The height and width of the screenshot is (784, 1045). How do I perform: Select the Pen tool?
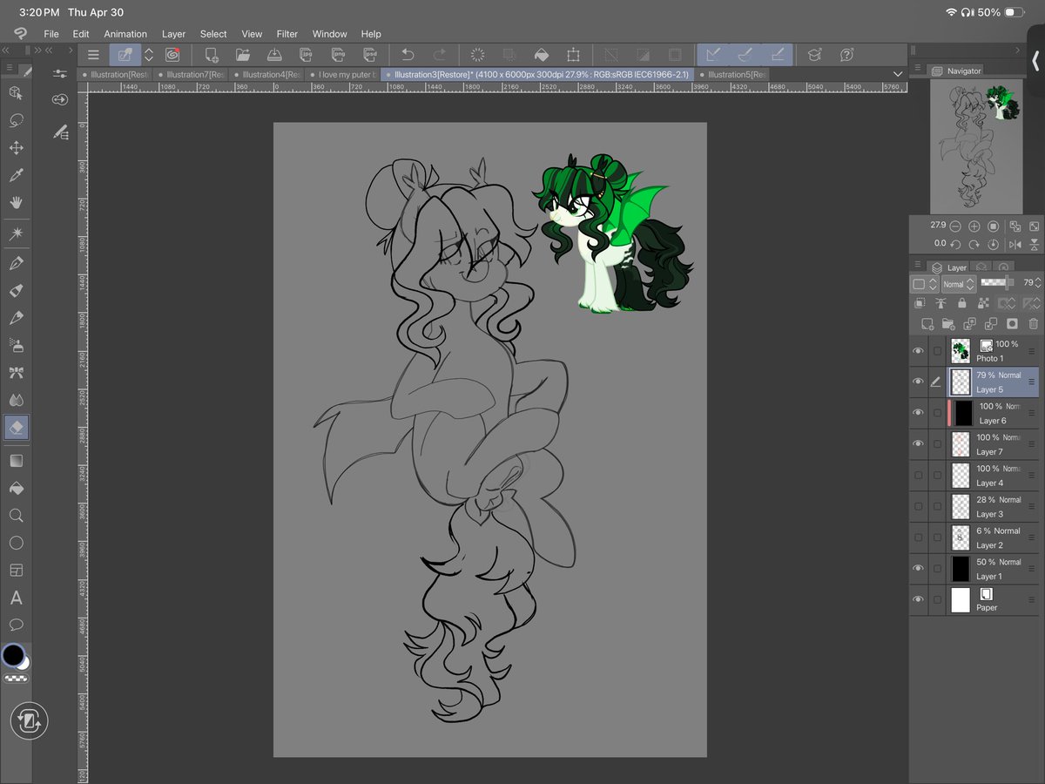click(x=16, y=262)
